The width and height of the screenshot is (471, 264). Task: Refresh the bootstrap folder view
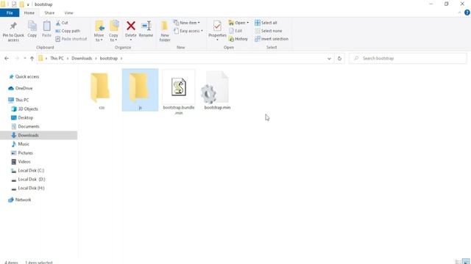pyautogui.click(x=339, y=59)
